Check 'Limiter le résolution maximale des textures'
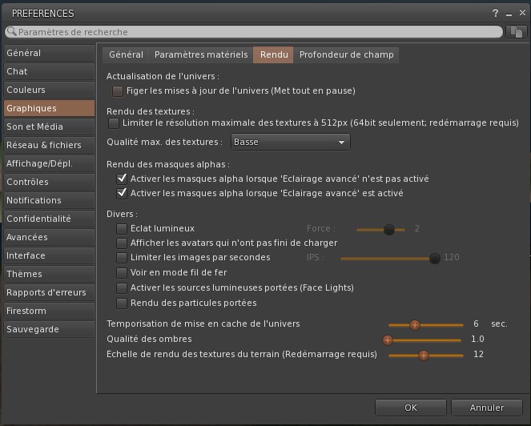This screenshot has height=426, width=531. pyautogui.click(x=114, y=123)
